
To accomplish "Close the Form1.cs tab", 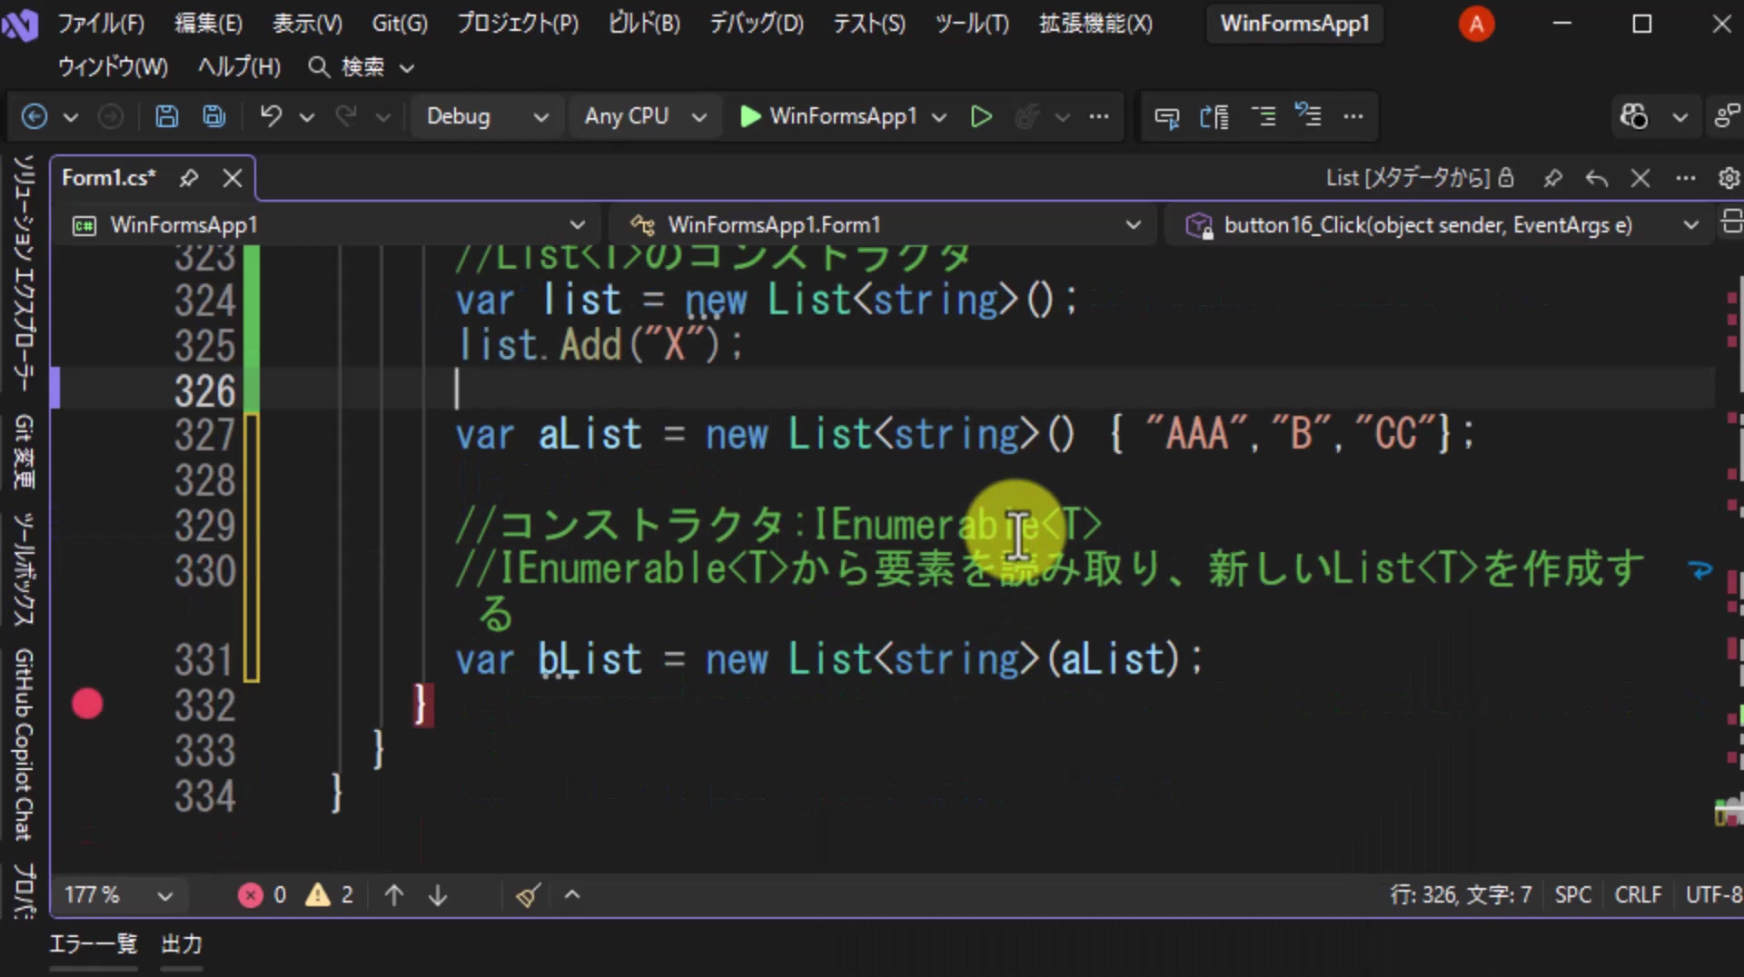I will click(x=233, y=178).
